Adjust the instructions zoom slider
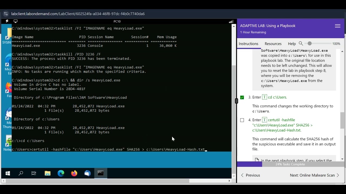This screenshot has height=194, width=346. tap(310, 43)
